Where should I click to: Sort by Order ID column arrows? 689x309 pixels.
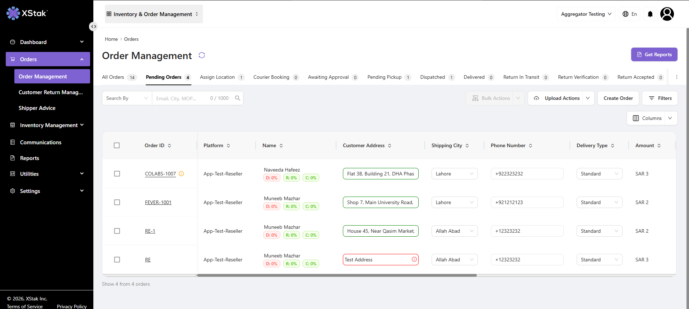(169, 146)
